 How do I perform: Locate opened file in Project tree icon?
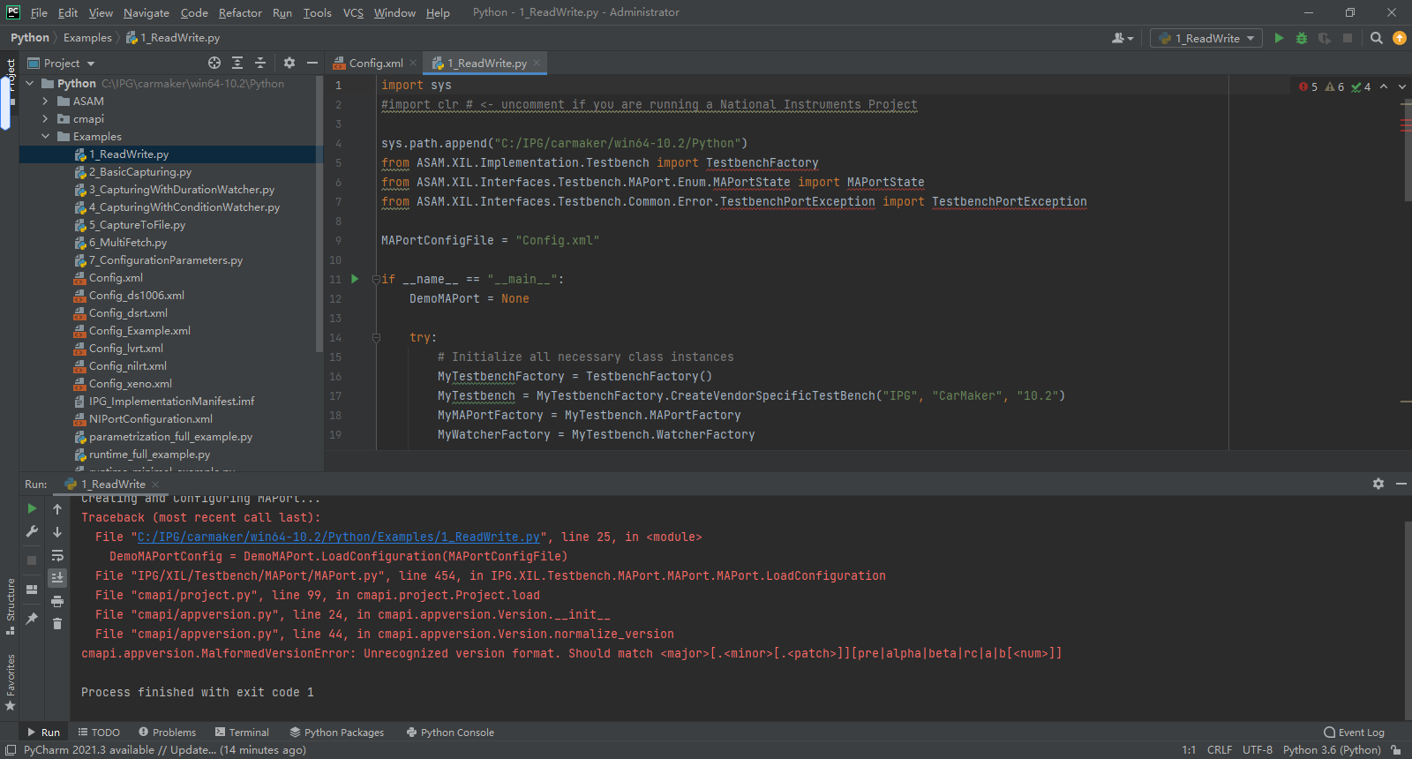point(214,63)
